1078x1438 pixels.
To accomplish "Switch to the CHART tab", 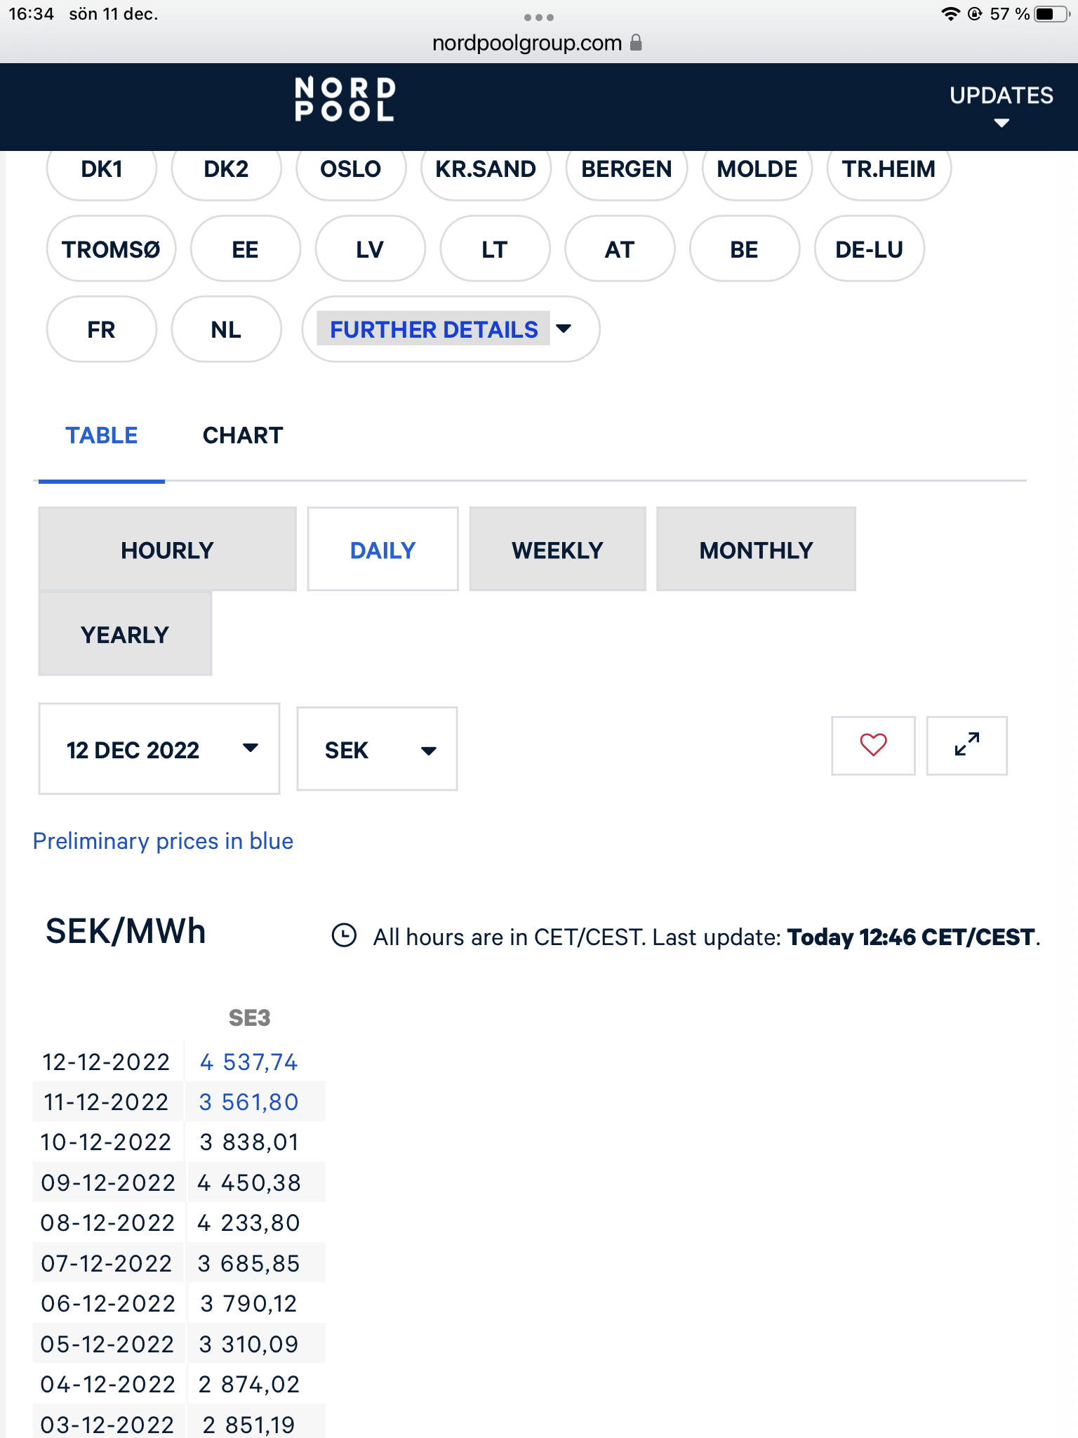I will point(242,435).
